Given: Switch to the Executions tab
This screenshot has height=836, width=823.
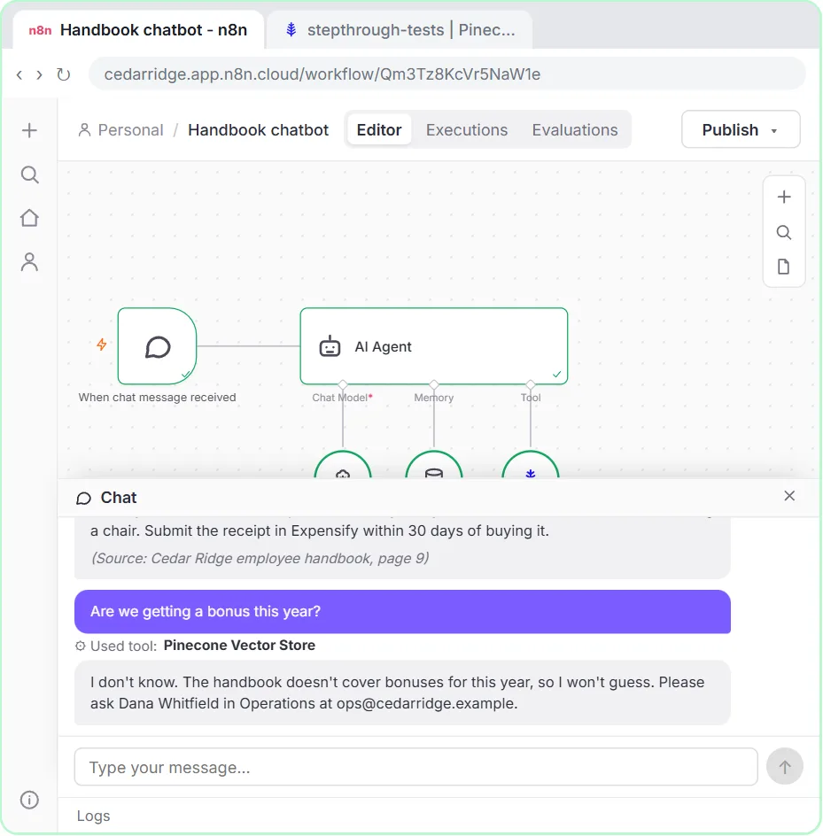Looking at the screenshot, I should pyautogui.click(x=467, y=129).
